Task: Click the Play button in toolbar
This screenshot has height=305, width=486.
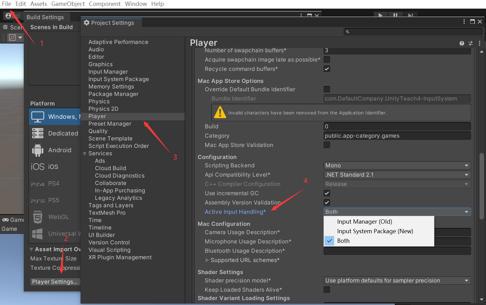Action: (x=381, y=15)
